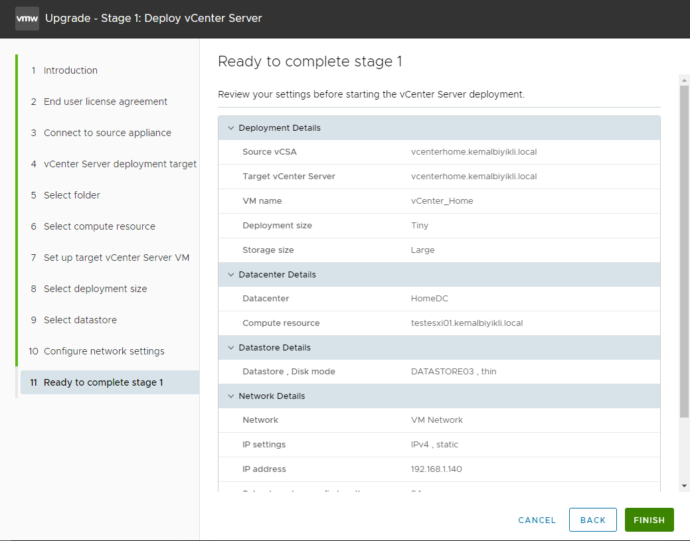Collapse the Deployment Details section
Image resolution: width=690 pixels, height=541 pixels.
pyautogui.click(x=230, y=128)
